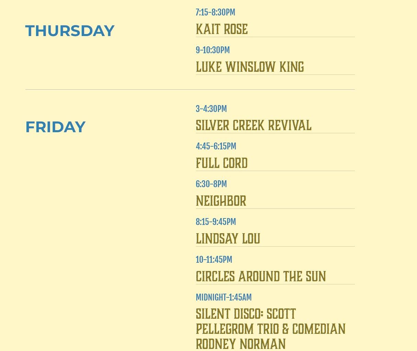Viewport: 417px width, 351px height.
Task: Click the Friday day heading
Action: (x=55, y=127)
